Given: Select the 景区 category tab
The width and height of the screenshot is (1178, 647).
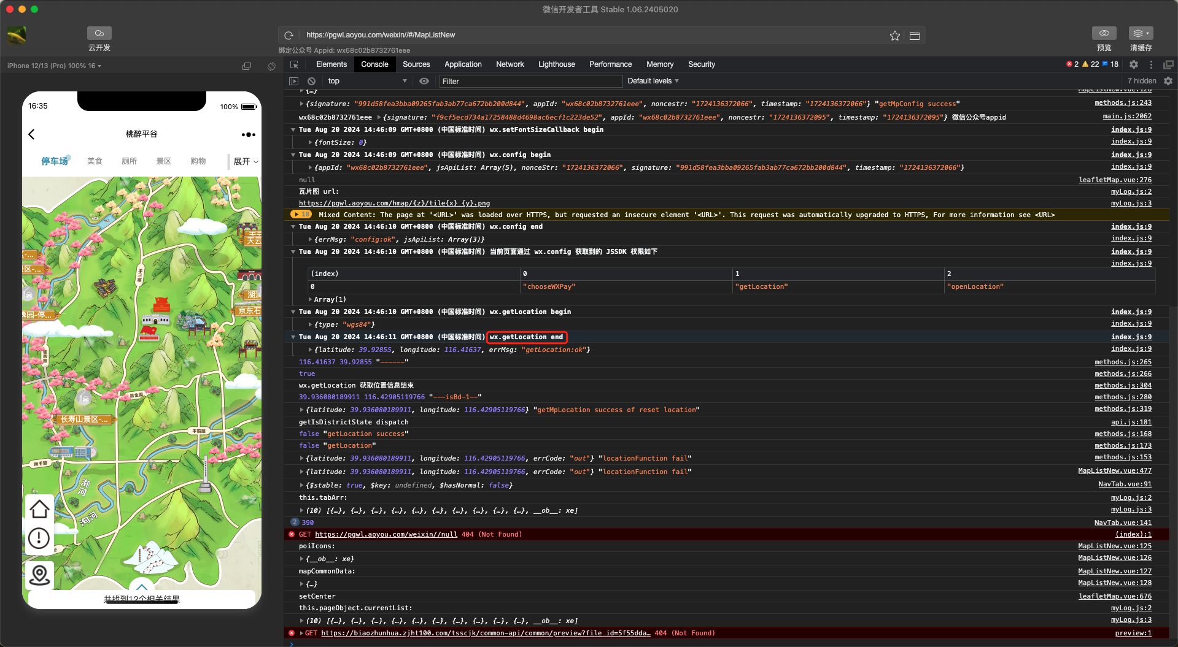Looking at the screenshot, I should pyautogui.click(x=163, y=161).
